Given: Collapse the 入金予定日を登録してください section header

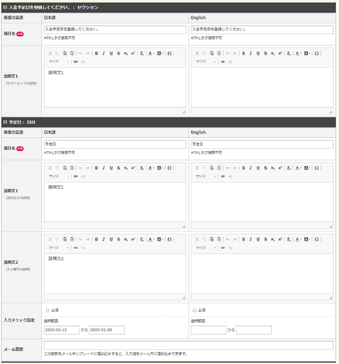Looking at the screenshot, I should (x=6, y=7).
